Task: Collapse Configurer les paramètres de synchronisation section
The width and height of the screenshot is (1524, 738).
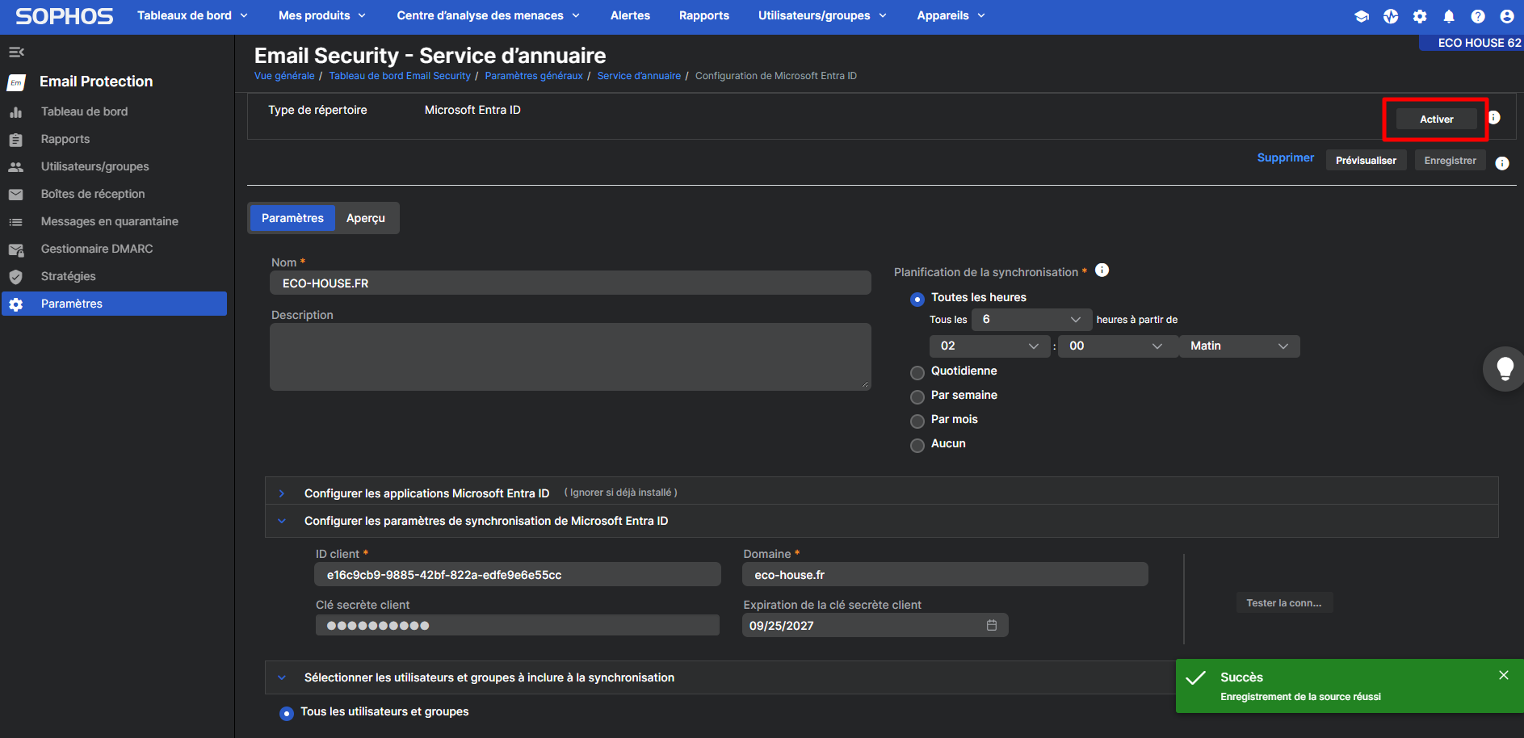Action: pyautogui.click(x=282, y=521)
